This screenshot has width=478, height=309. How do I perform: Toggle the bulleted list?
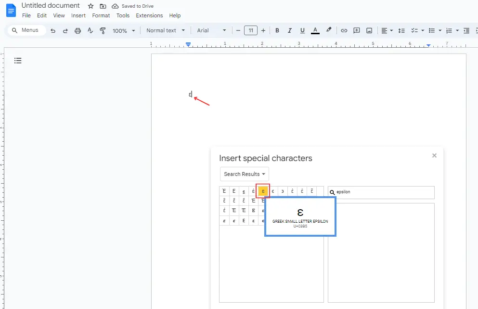point(432,30)
